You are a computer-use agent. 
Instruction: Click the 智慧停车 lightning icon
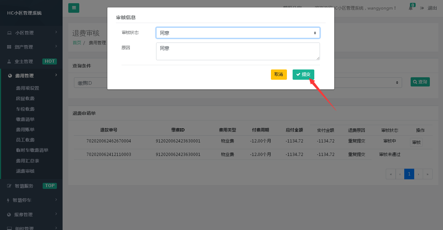click(x=9, y=200)
